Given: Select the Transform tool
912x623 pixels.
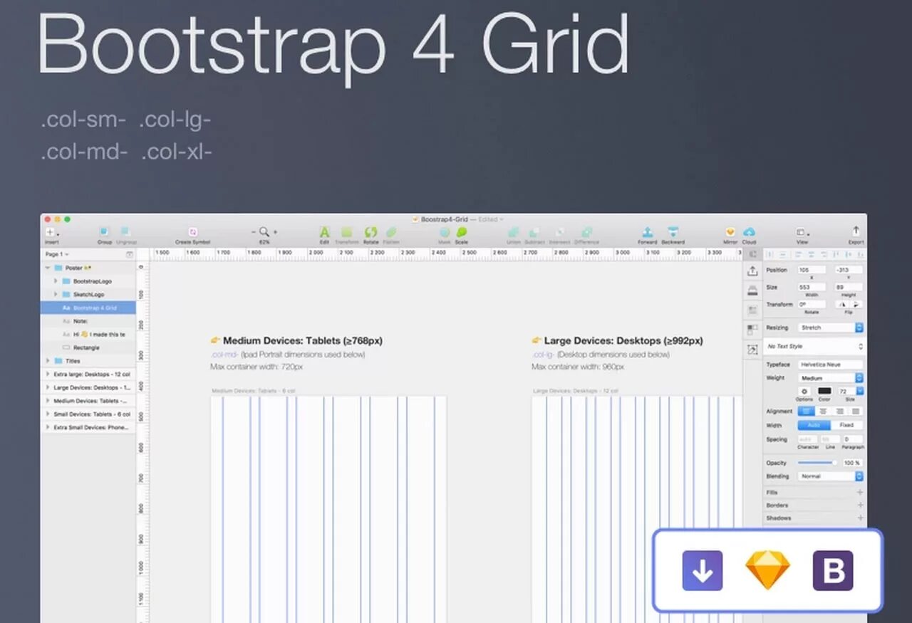Looking at the screenshot, I should 347,232.
